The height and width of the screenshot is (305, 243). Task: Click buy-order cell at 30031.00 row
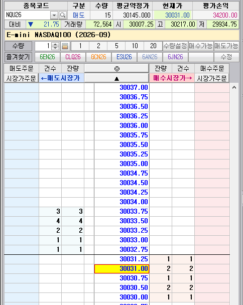pyautogui.click(x=212, y=268)
